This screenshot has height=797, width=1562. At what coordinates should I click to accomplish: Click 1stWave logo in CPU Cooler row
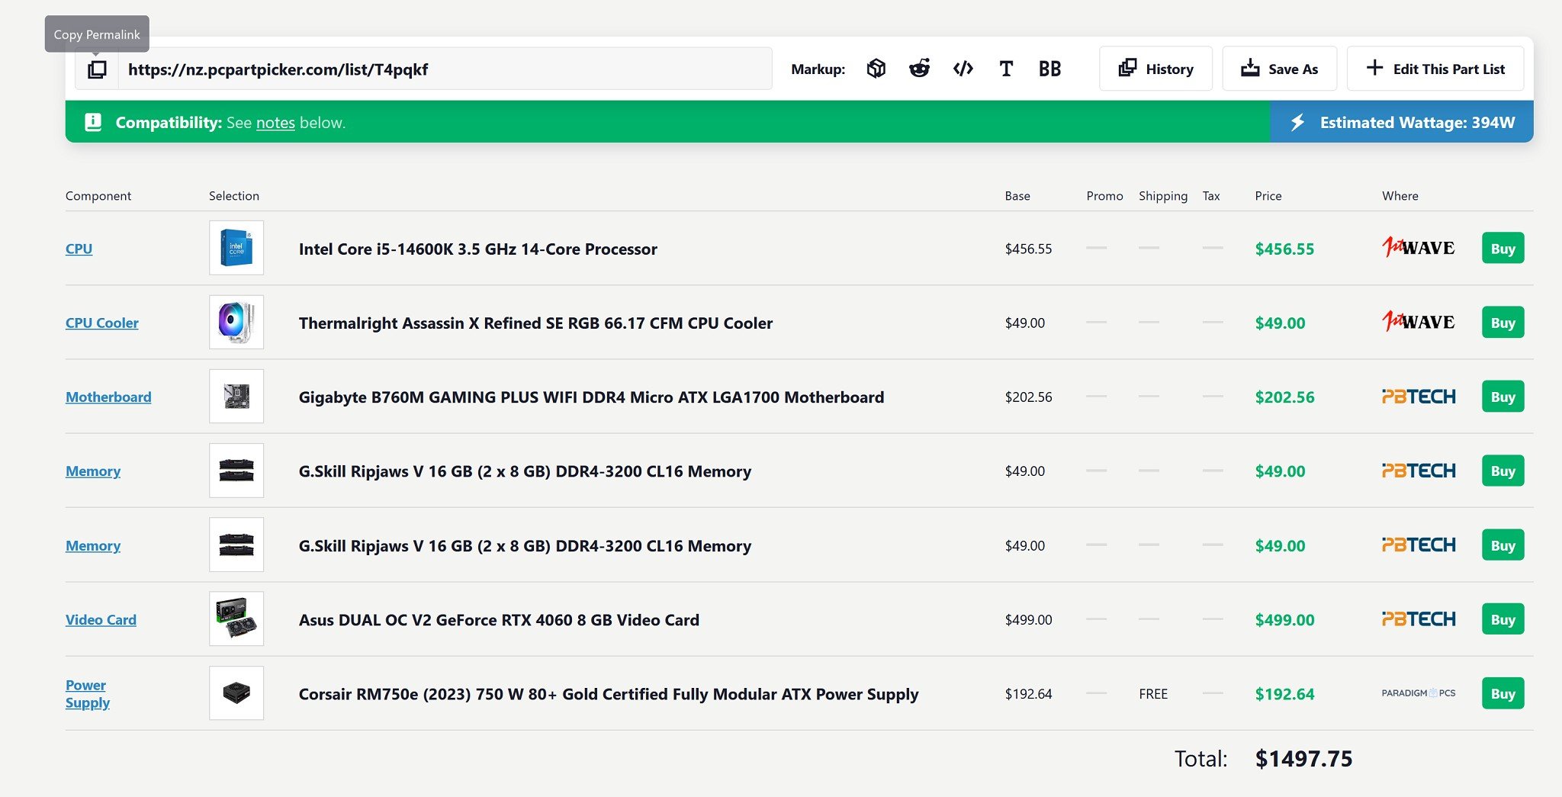(1419, 321)
